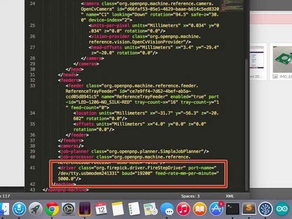Open the yellow Notes app icon
The width and height of the screenshot is (292, 219).
click(117, 209)
